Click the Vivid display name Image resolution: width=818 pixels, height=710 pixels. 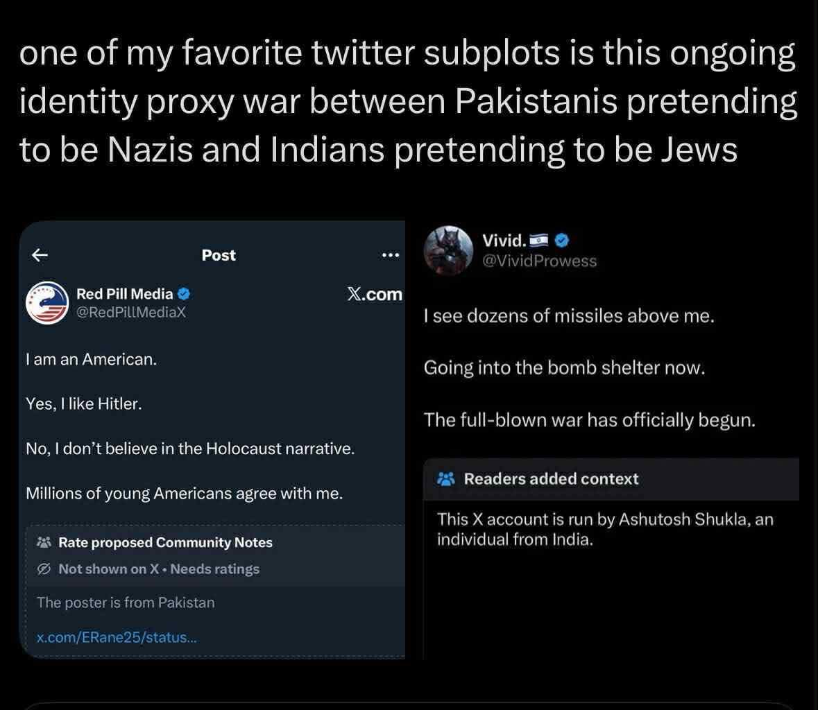(504, 241)
